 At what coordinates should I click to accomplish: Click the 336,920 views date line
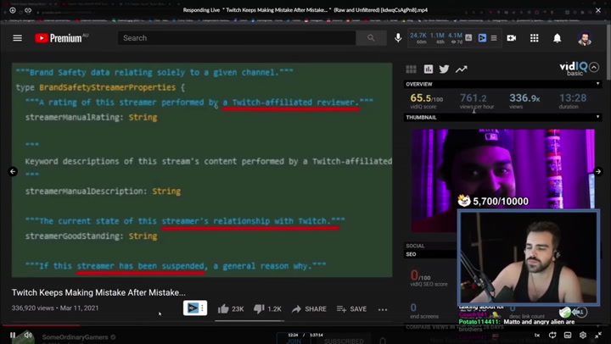pyautogui.click(x=55, y=308)
